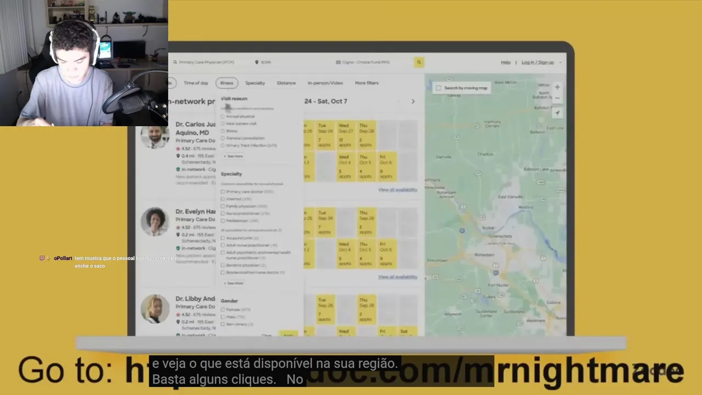
Task: Click View all availability for Dr. Carlos
Action: pyautogui.click(x=398, y=190)
